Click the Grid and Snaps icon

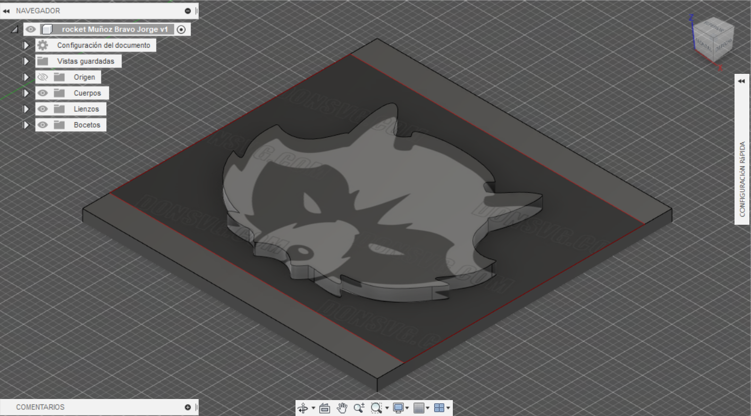click(419, 408)
